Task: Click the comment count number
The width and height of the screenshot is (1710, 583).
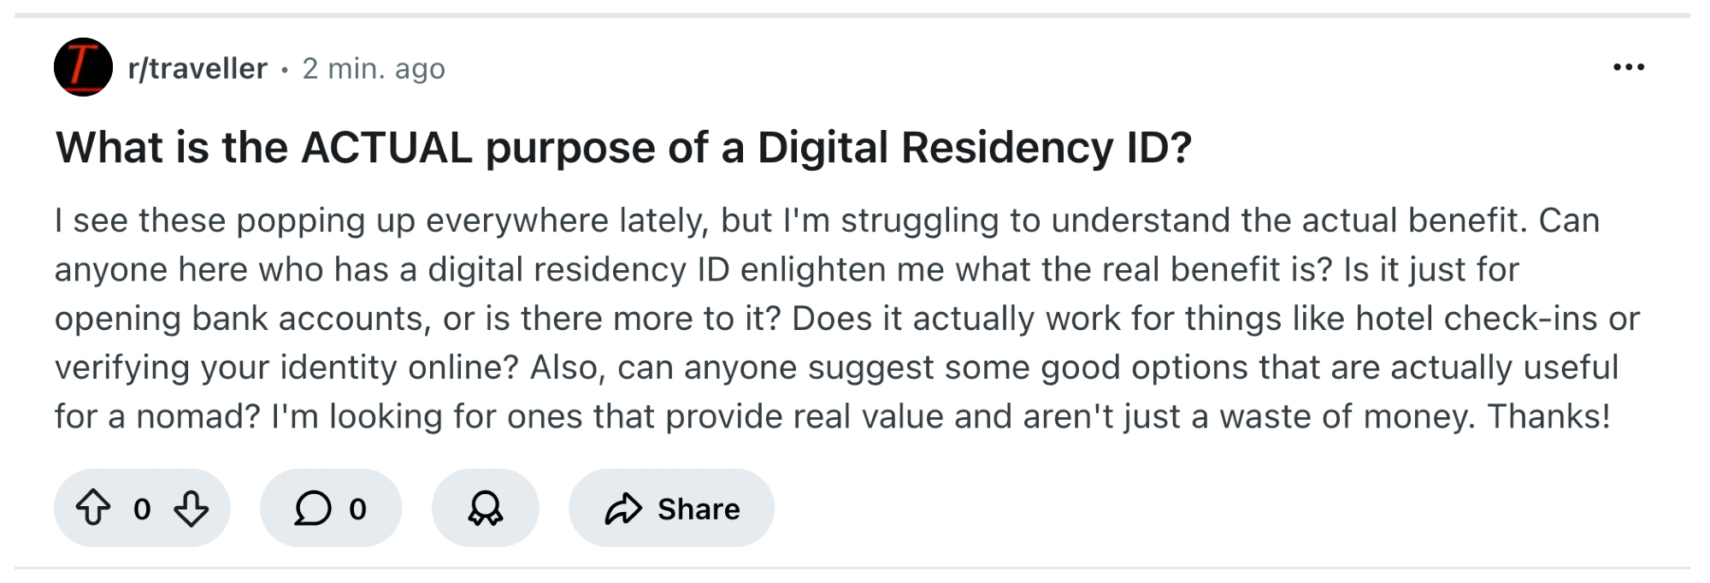Action: (x=357, y=509)
